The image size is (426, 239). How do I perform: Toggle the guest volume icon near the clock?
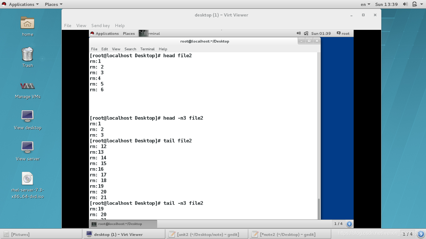(x=298, y=33)
